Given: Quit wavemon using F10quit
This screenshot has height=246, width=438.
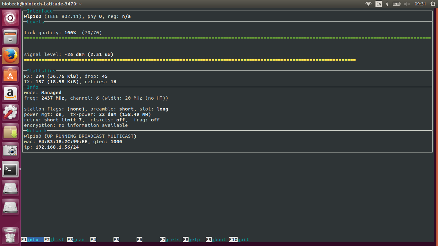Looking at the screenshot, I should click(x=239, y=239).
